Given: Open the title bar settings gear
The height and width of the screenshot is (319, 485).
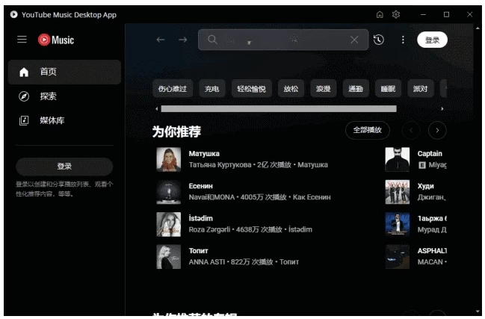Looking at the screenshot, I should click(396, 14).
